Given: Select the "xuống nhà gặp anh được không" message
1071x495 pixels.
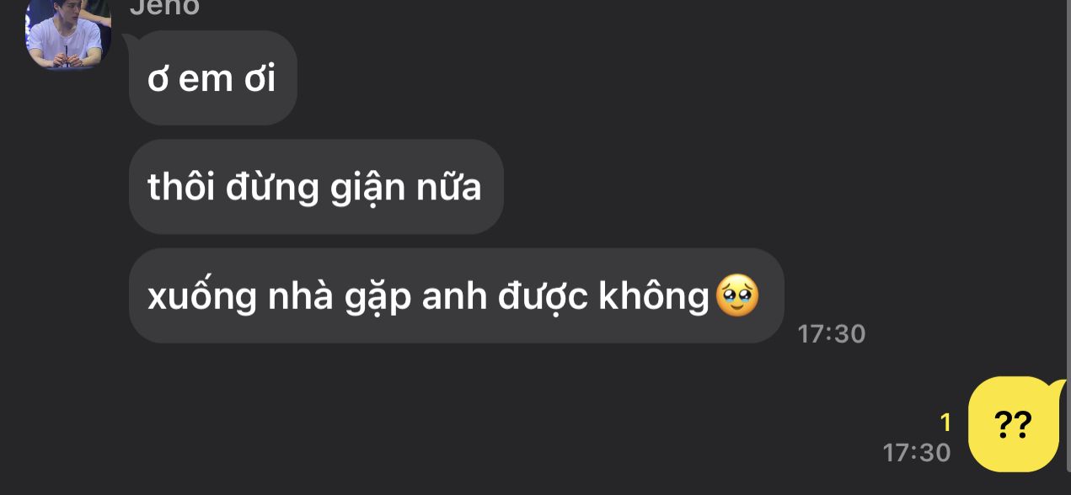Looking at the screenshot, I should coord(456,295).
